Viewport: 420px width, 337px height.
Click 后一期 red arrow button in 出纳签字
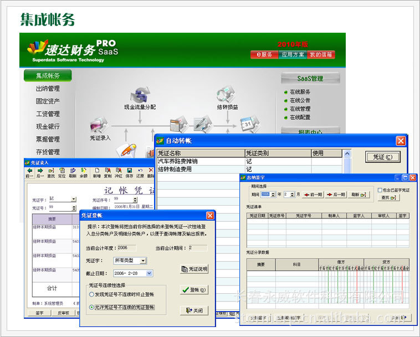point(336,195)
